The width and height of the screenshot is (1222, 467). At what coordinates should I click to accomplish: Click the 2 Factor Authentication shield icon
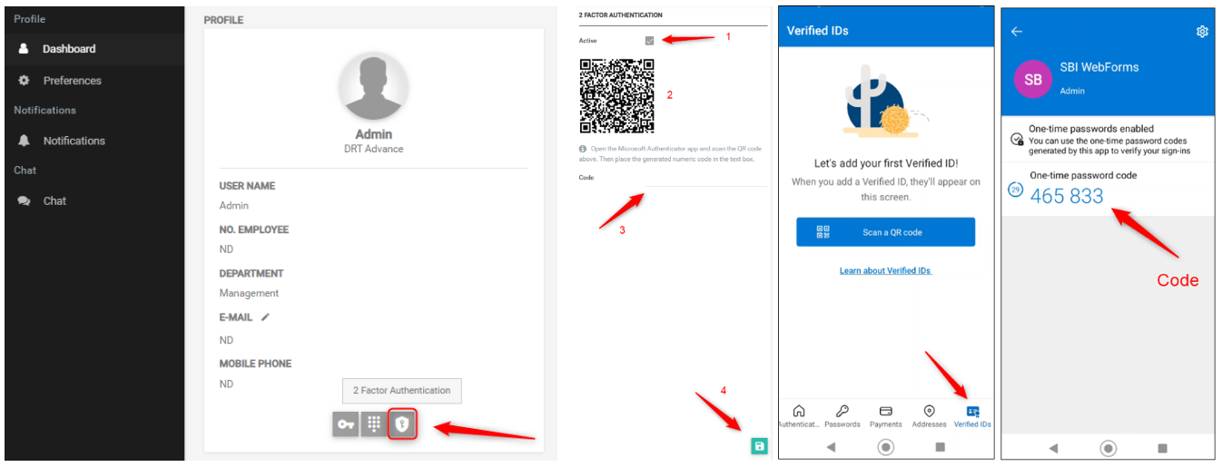402,424
